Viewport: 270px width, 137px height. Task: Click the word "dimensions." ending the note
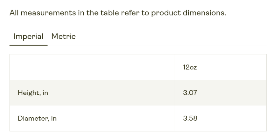(x=204, y=13)
